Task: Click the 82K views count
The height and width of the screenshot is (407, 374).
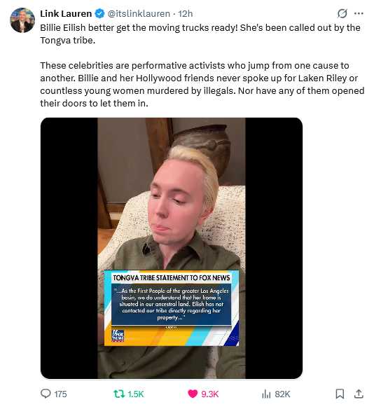Action: click(x=282, y=394)
